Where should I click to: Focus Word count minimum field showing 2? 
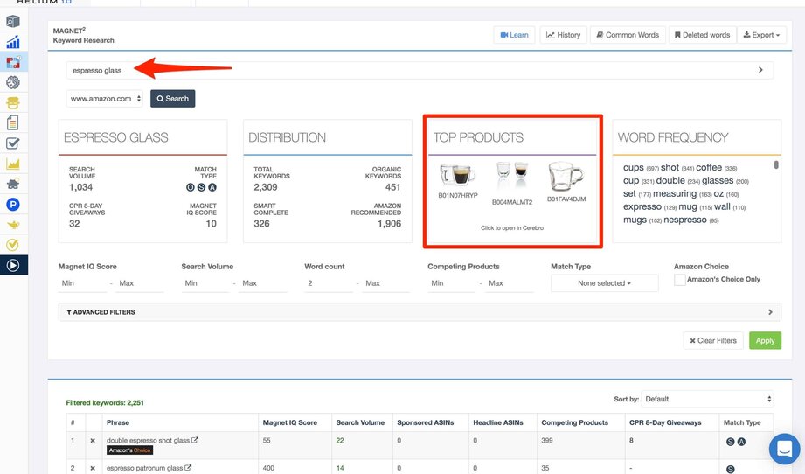click(x=329, y=283)
